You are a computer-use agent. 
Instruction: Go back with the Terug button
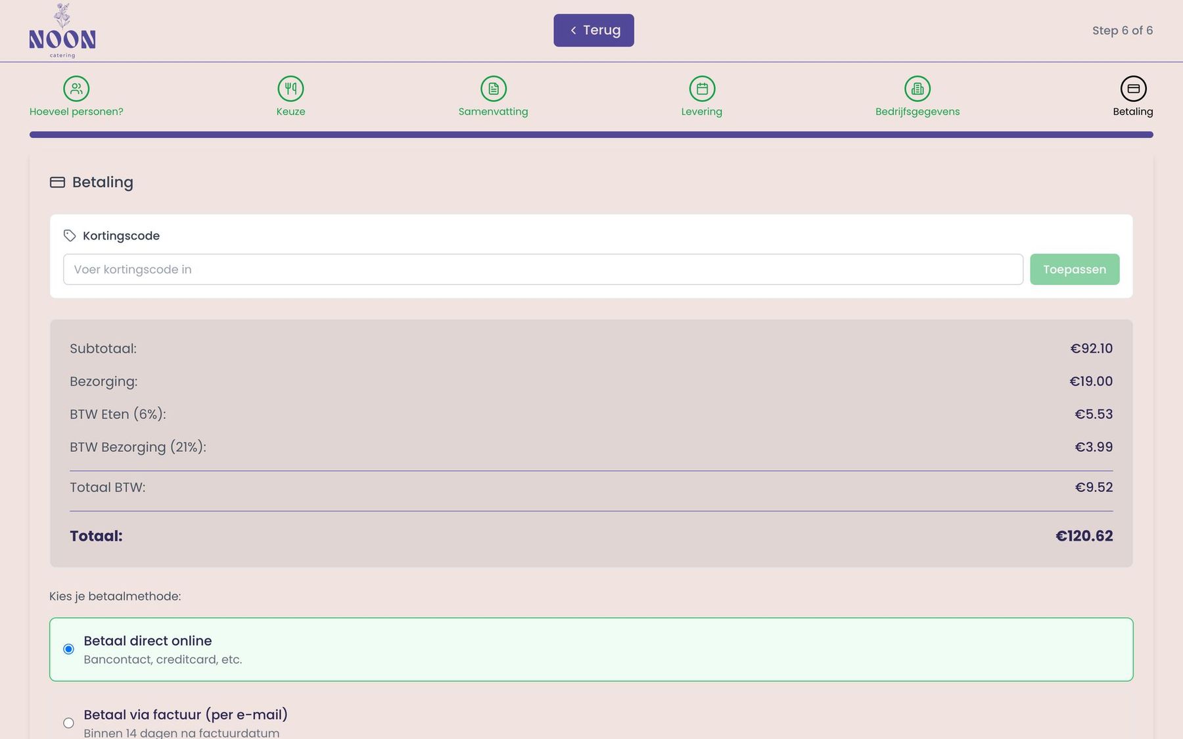(593, 30)
